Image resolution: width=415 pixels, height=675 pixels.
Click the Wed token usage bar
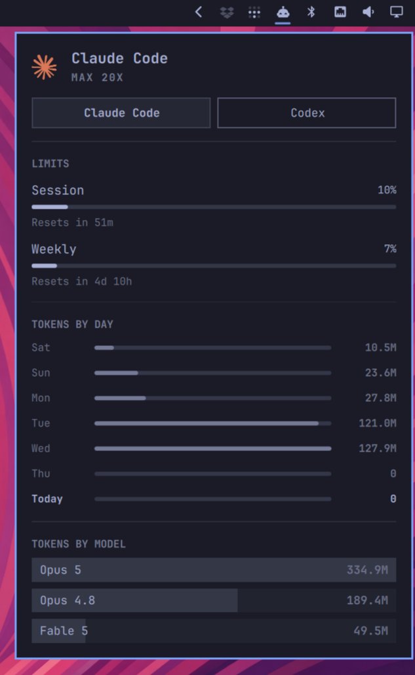click(x=212, y=448)
